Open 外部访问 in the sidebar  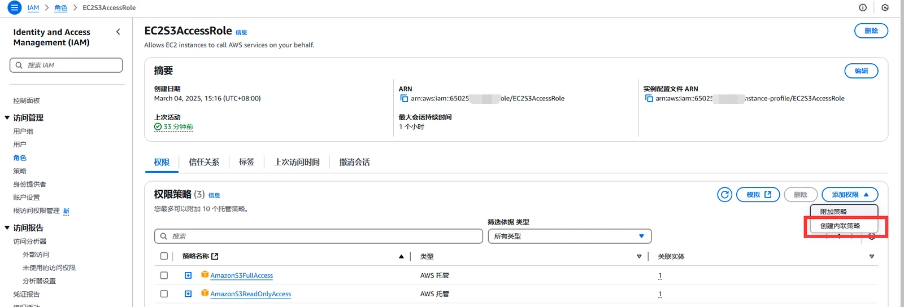(x=36, y=255)
